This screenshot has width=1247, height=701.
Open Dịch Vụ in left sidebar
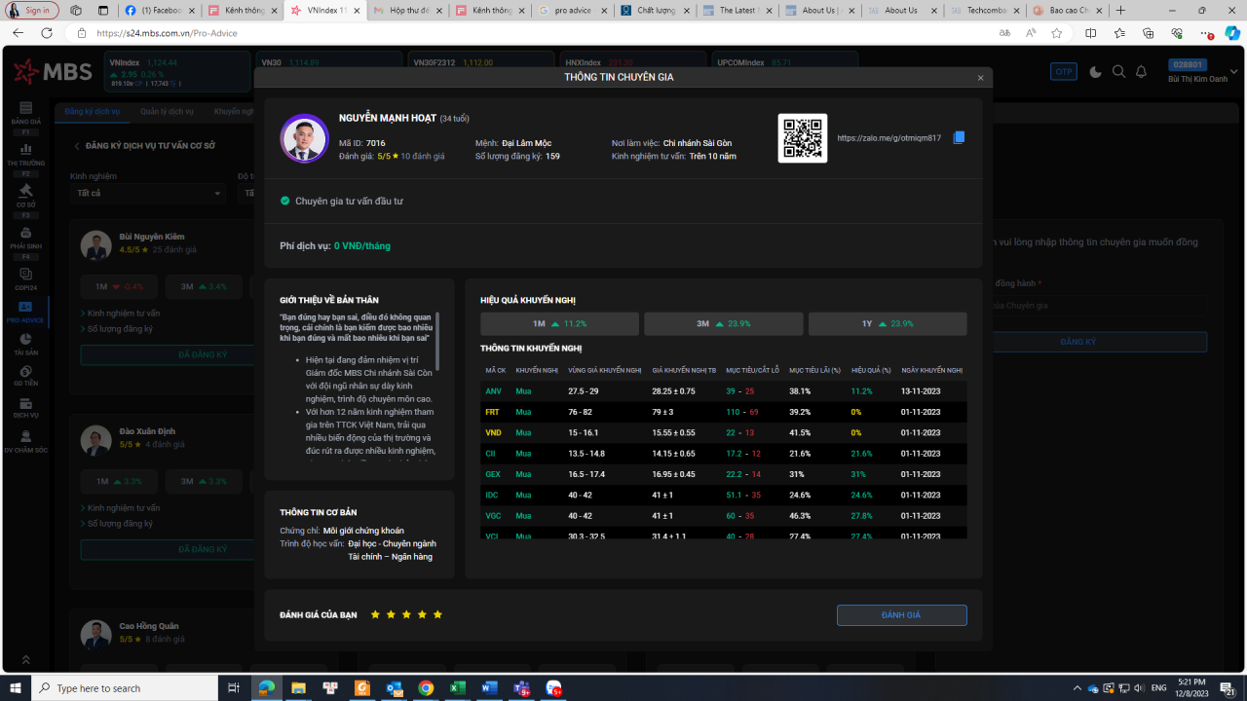[26, 407]
